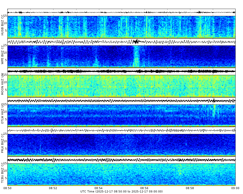
Task: Toggle the TCBU waveform trace display
Action: (x=121, y=160)
